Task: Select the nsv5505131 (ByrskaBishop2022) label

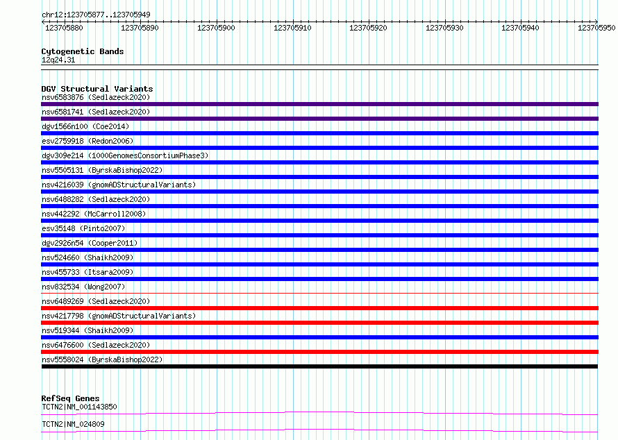Action: [102, 170]
